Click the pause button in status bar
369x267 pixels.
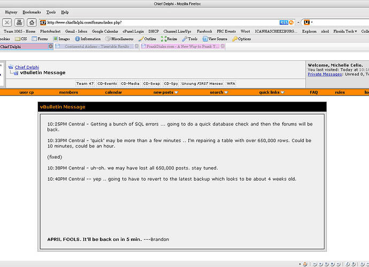327,264
